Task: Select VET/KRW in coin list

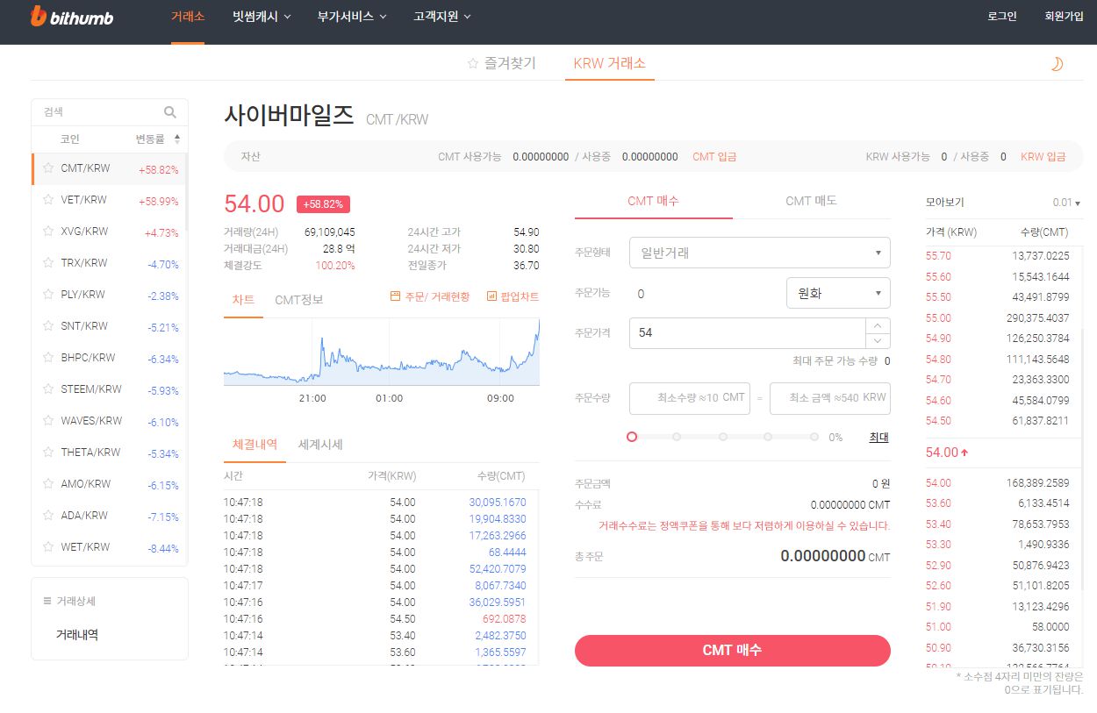Action: [x=110, y=200]
